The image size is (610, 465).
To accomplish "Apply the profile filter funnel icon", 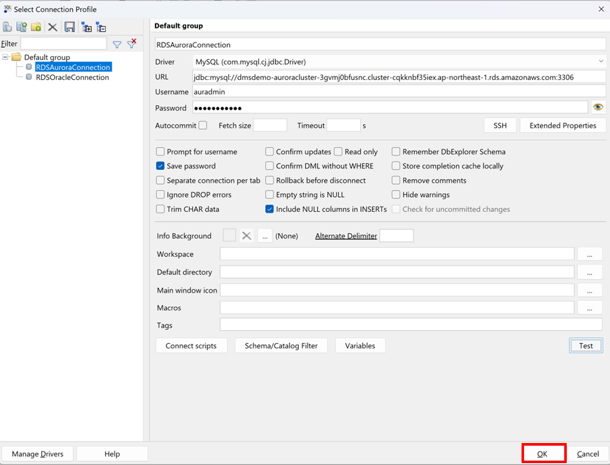I will [x=117, y=45].
